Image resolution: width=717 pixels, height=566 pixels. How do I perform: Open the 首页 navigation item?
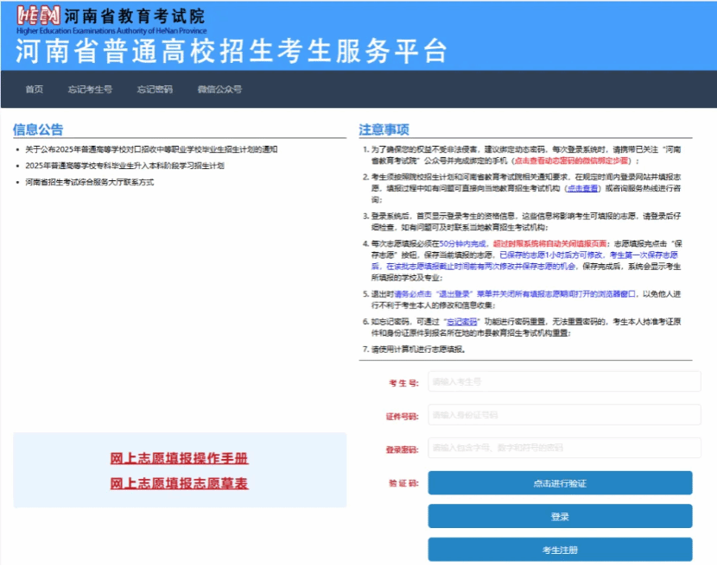pyautogui.click(x=34, y=90)
